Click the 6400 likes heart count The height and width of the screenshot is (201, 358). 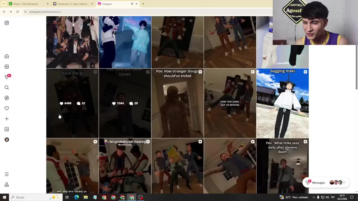coord(65,103)
